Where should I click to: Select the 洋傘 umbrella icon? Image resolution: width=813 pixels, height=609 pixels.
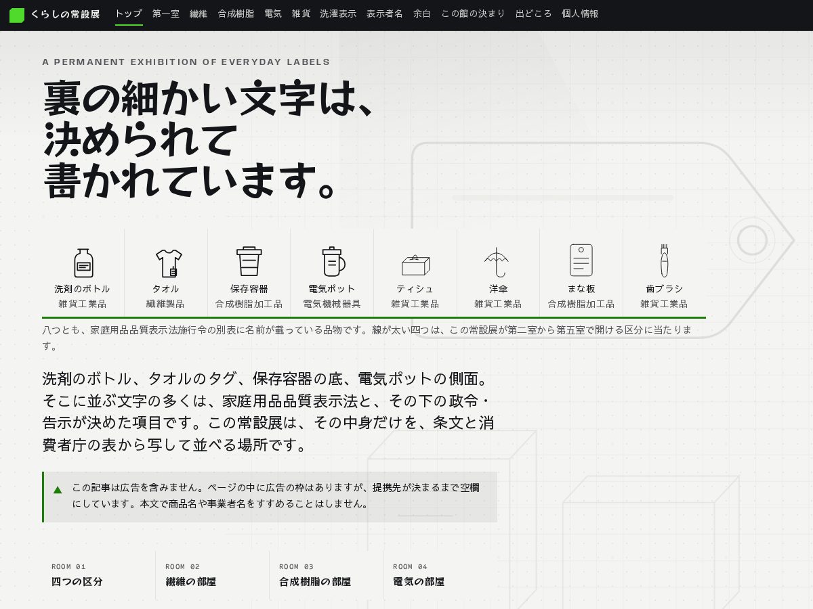497,262
